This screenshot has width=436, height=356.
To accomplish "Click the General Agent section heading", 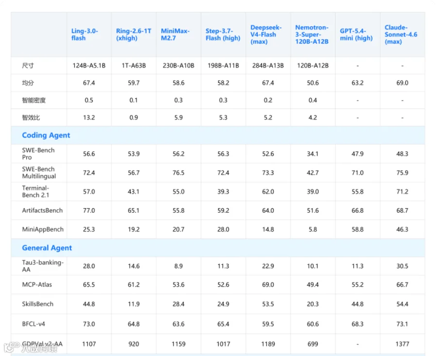I will 47,248.
